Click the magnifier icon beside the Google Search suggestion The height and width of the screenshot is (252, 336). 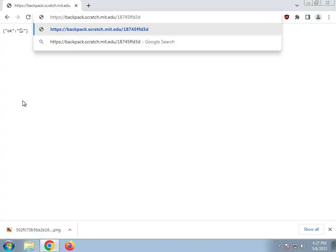pos(41,42)
